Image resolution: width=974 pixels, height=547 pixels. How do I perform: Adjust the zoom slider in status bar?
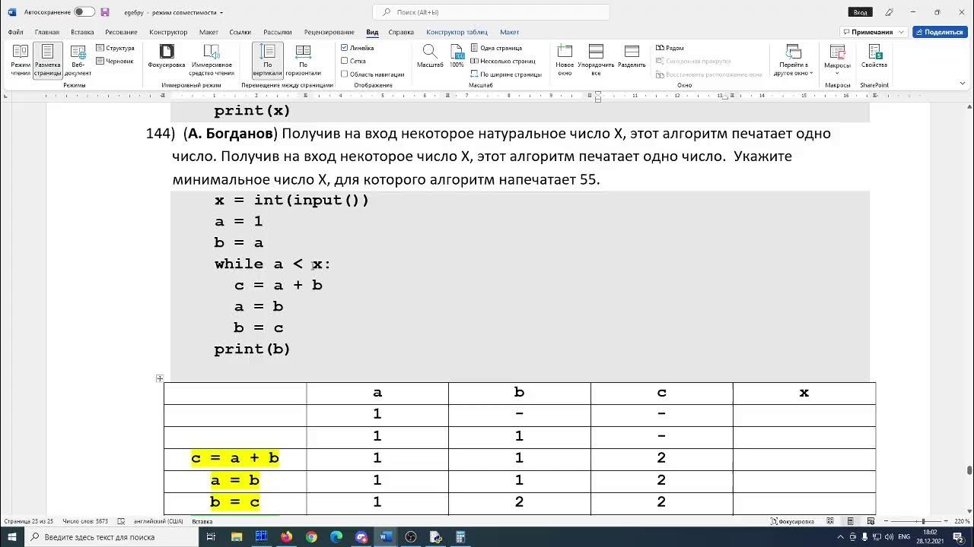click(923, 521)
